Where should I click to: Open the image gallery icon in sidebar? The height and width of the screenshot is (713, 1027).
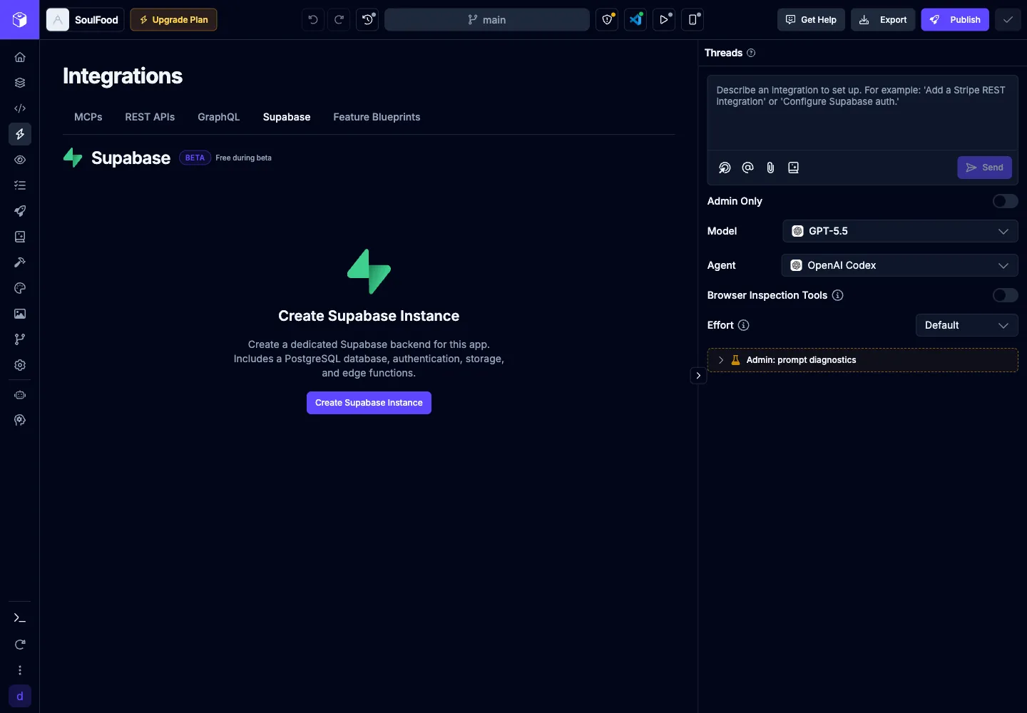[x=20, y=314]
